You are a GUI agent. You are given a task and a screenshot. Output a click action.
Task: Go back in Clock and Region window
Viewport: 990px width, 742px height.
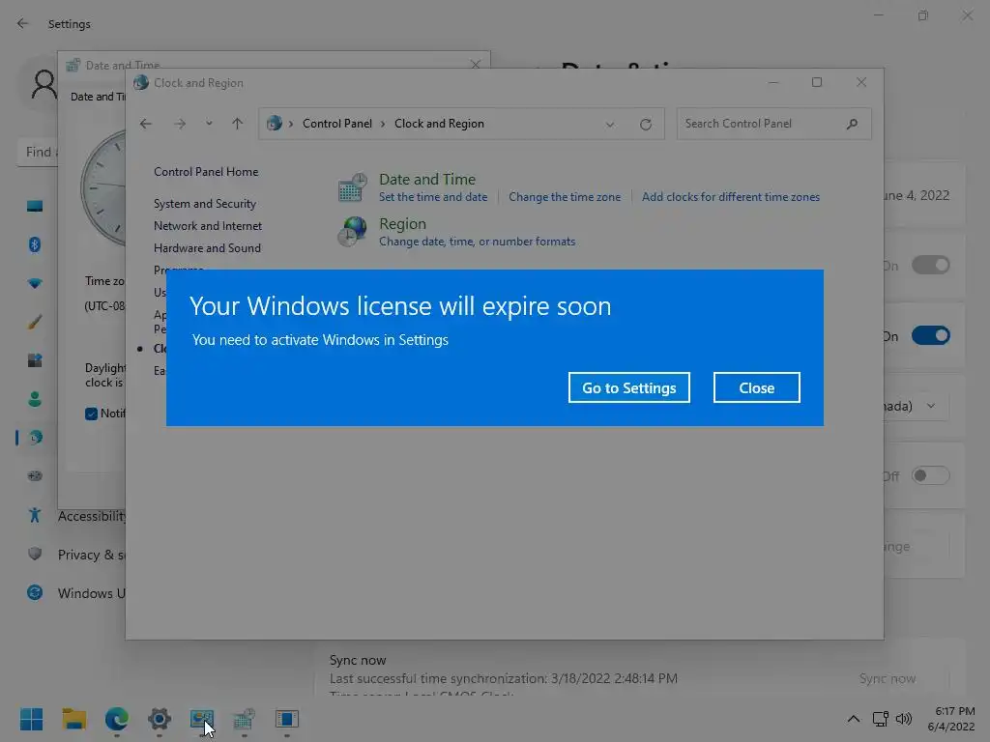click(146, 124)
